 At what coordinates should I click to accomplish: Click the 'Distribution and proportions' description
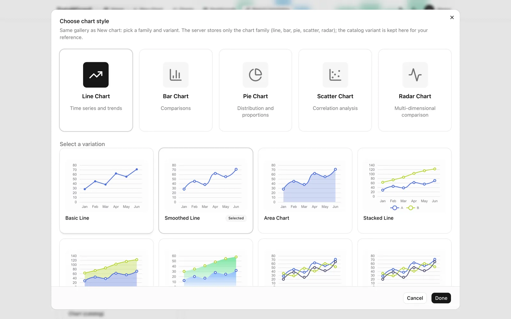(256, 112)
